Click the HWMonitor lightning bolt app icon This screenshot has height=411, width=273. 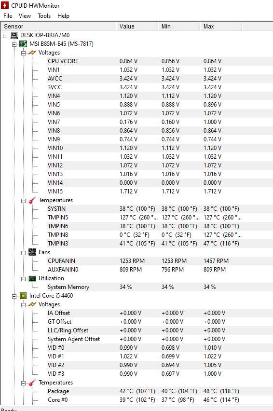pyautogui.click(x=5, y=5)
